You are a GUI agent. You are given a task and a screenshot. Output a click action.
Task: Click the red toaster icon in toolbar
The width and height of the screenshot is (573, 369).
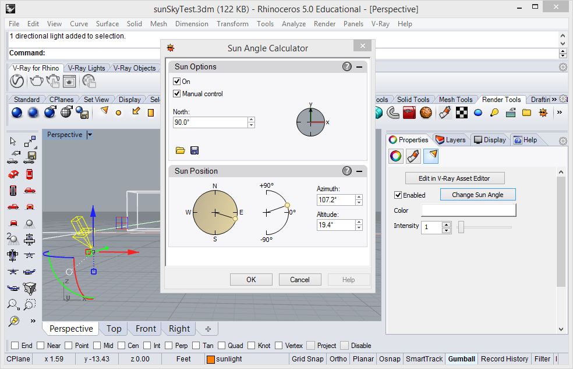pos(409,113)
